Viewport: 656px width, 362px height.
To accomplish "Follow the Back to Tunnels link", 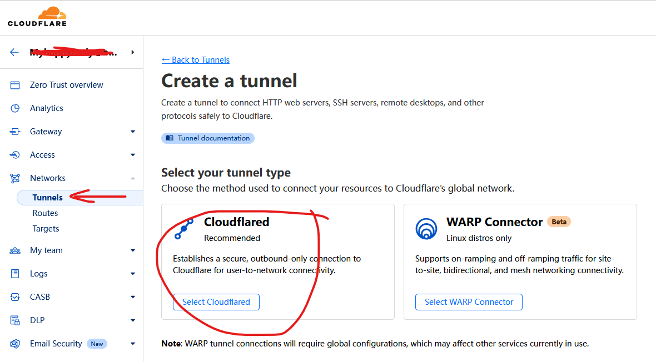I will pyautogui.click(x=195, y=60).
